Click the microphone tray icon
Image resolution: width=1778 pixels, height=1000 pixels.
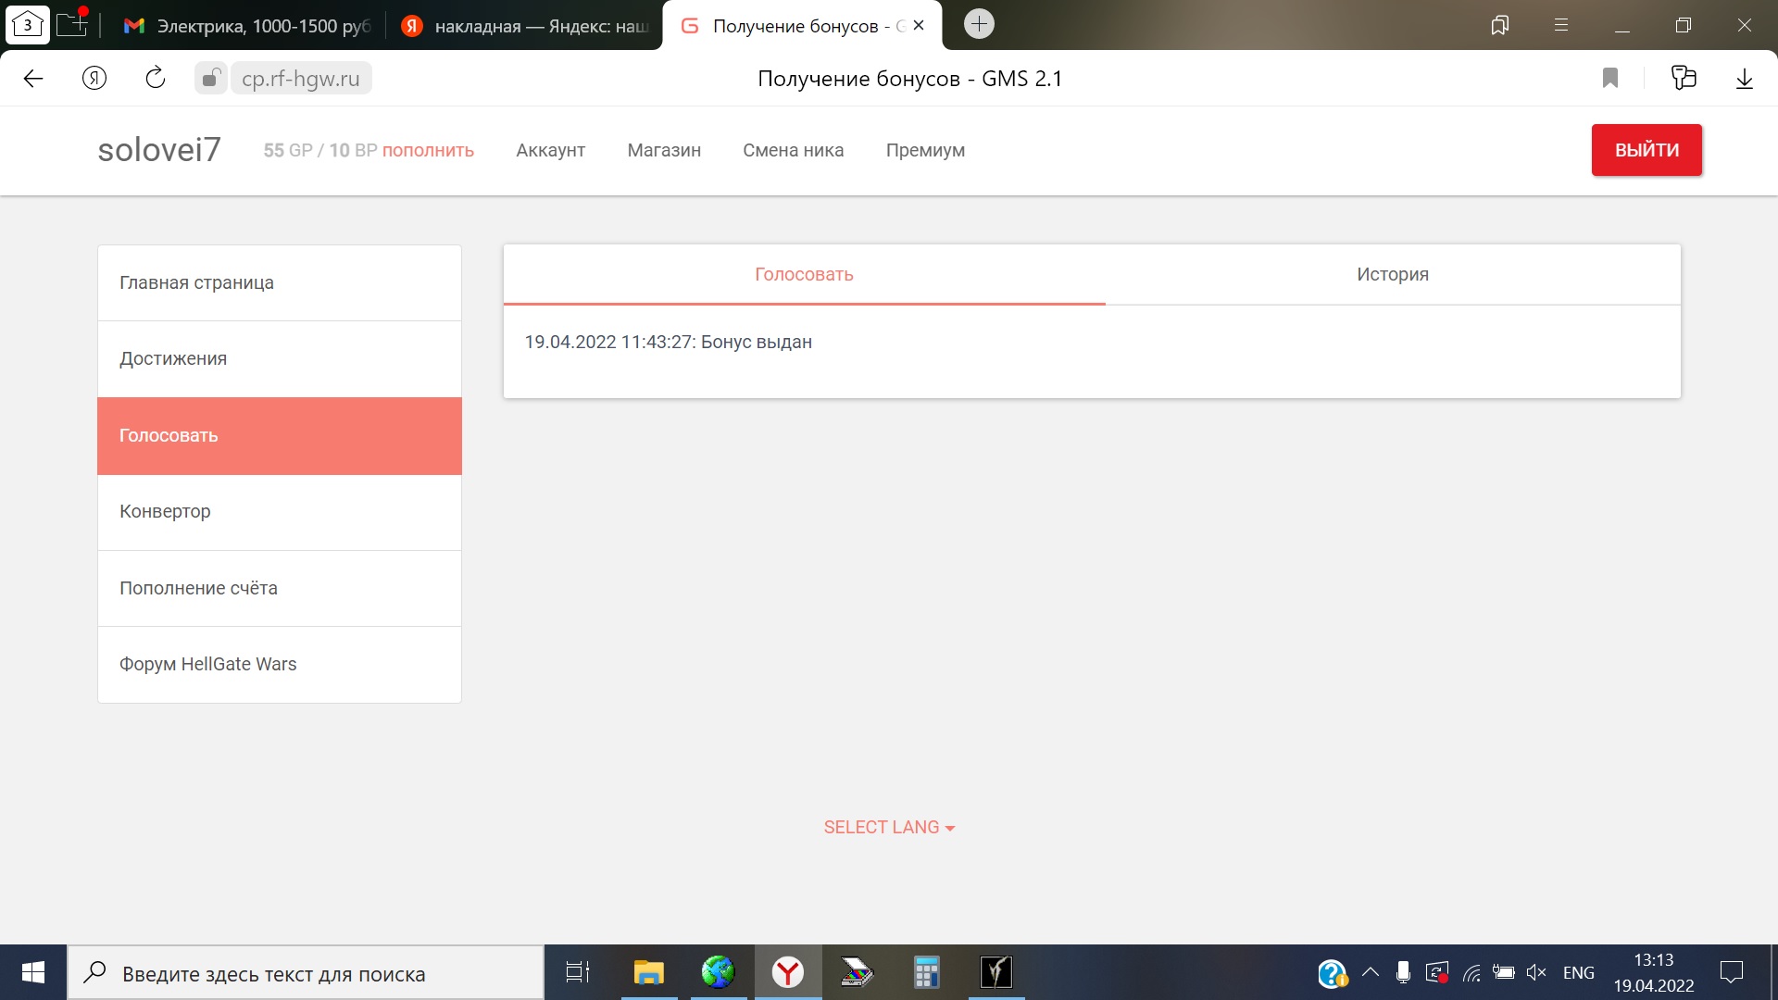[x=1403, y=972]
